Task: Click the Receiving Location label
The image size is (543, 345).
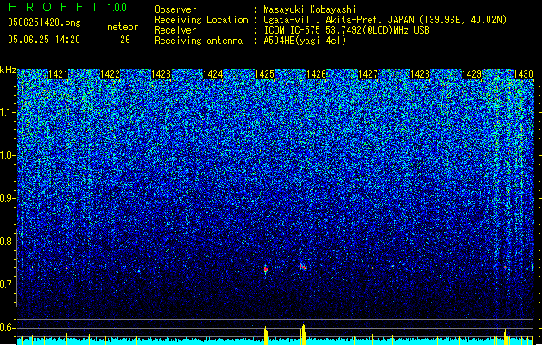Action: click(201, 20)
